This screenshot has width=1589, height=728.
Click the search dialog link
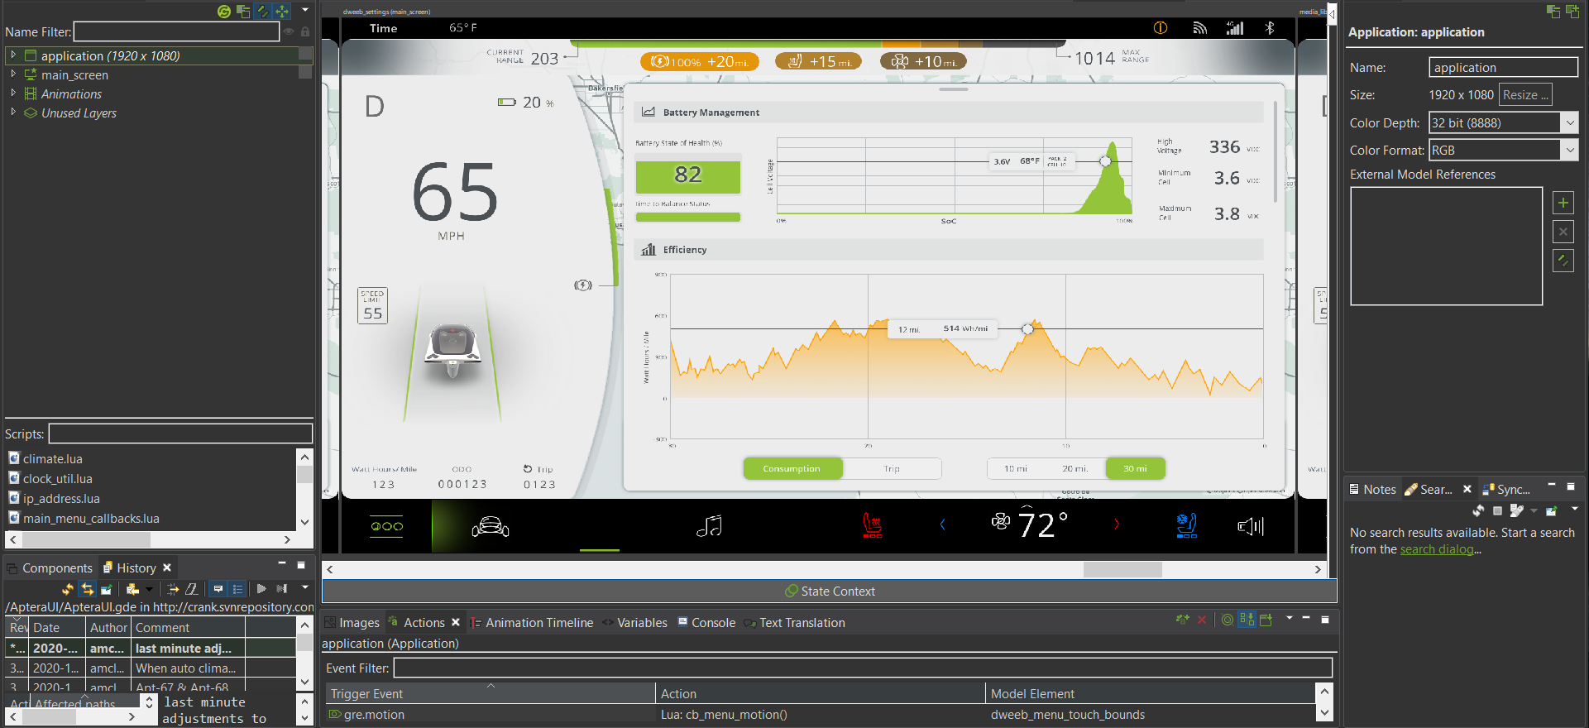[x=1436, y=549]
